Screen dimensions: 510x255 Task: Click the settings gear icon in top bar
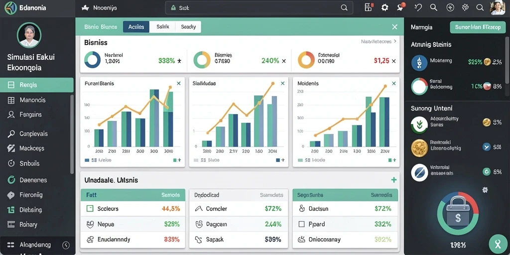385,8
